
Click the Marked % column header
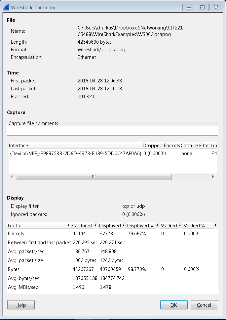click(x=200, y=225)
